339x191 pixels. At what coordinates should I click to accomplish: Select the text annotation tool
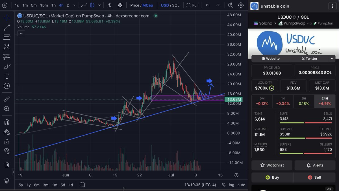pyautogui.click(x=7, y=76)
